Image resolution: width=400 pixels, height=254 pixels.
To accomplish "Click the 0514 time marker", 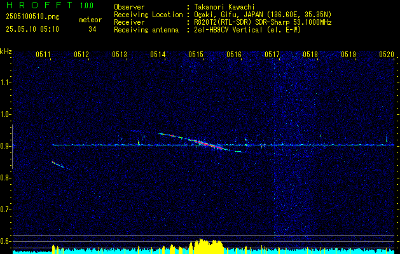I will click(x=158, y=54).
